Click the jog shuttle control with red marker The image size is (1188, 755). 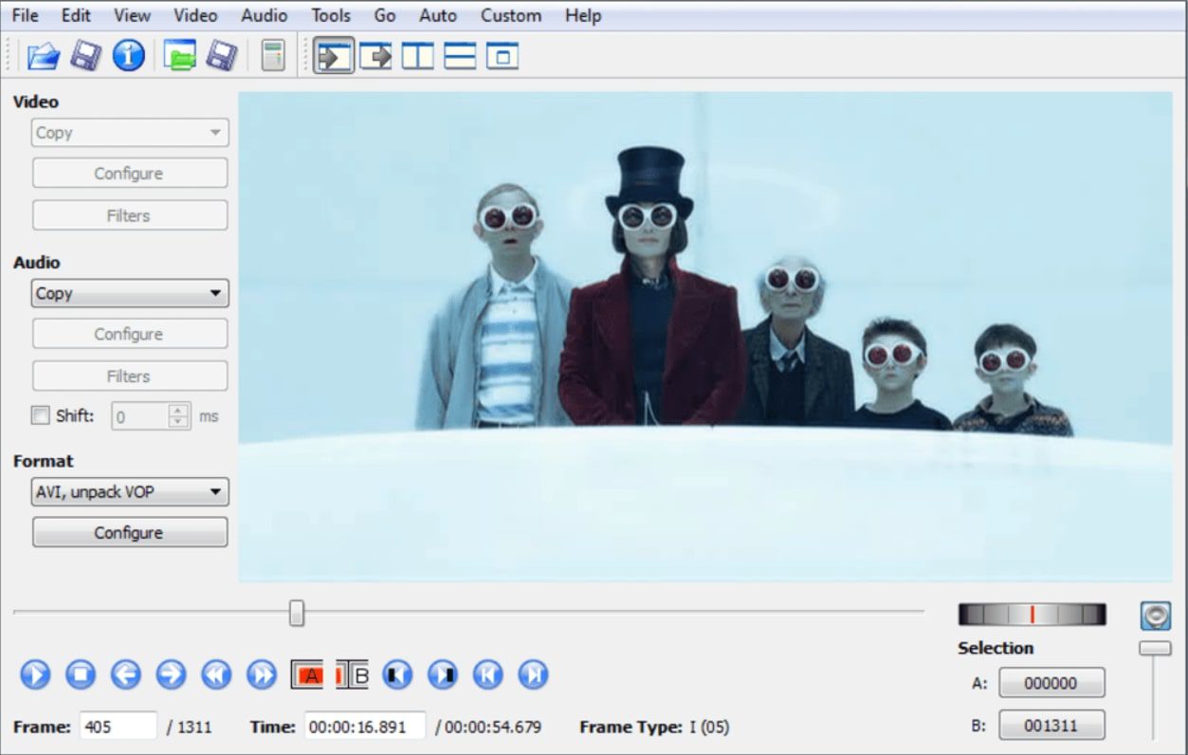[x=1033, y=615]
